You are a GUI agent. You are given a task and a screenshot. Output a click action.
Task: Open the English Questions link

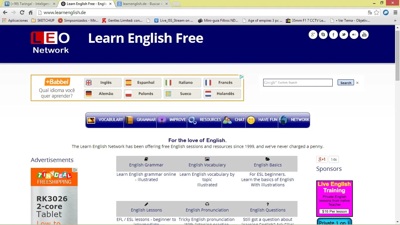[x=268, y=210]
